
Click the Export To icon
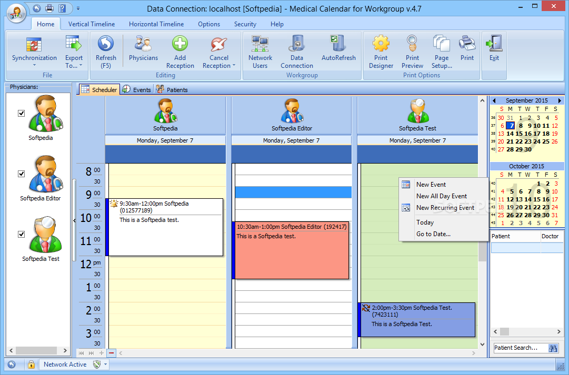[x=74, y=44]
